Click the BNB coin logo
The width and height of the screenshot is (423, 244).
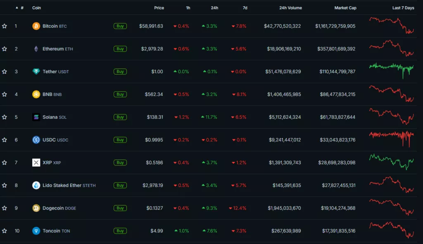point(36,94)
